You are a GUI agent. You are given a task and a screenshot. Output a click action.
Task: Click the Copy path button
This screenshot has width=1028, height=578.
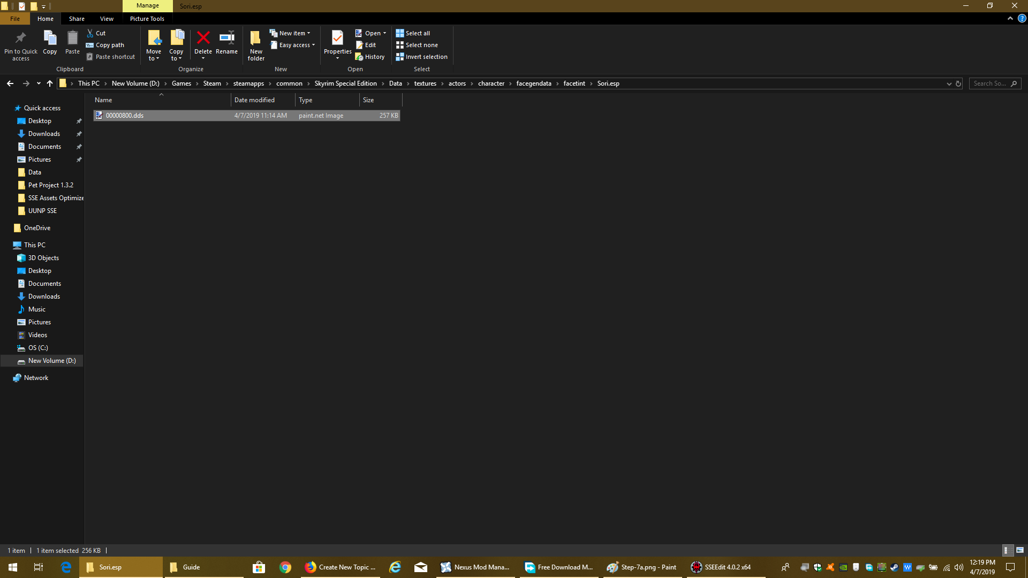(x=105, y=45)
